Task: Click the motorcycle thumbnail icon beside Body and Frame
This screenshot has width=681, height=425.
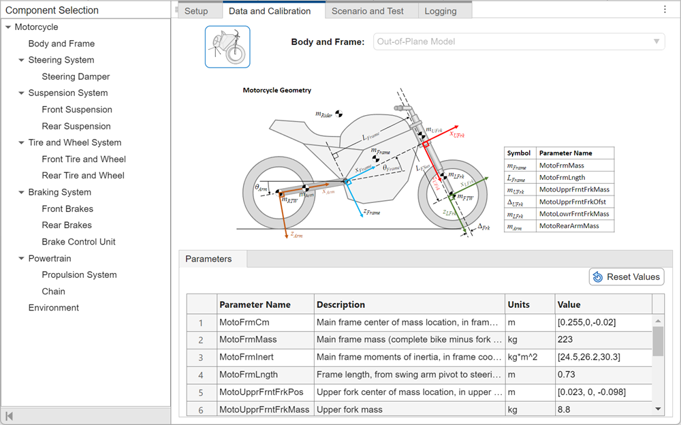Action: tap(227, 46)
